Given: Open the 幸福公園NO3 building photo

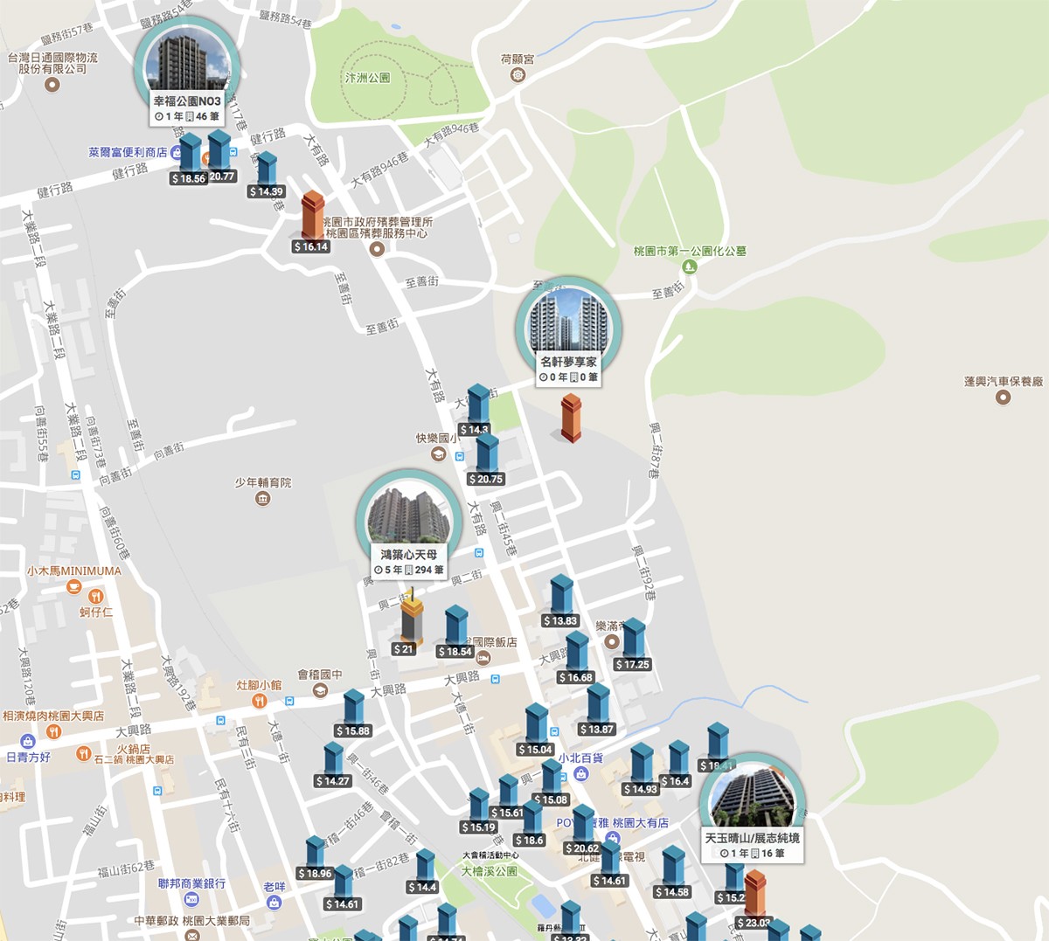Looking at the screenshot, I should click(x=188, y=62).
